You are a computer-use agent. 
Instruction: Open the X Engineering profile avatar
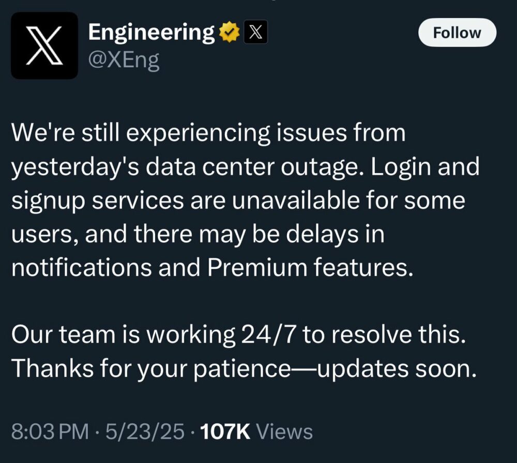tap(44, 45)
